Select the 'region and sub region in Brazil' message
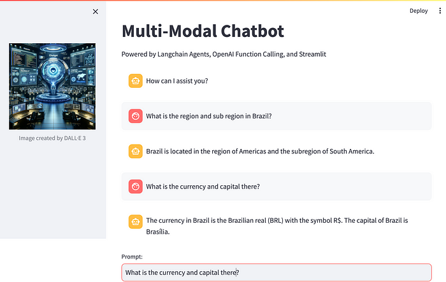Screen dimensions: 446x282 point(208,116)
